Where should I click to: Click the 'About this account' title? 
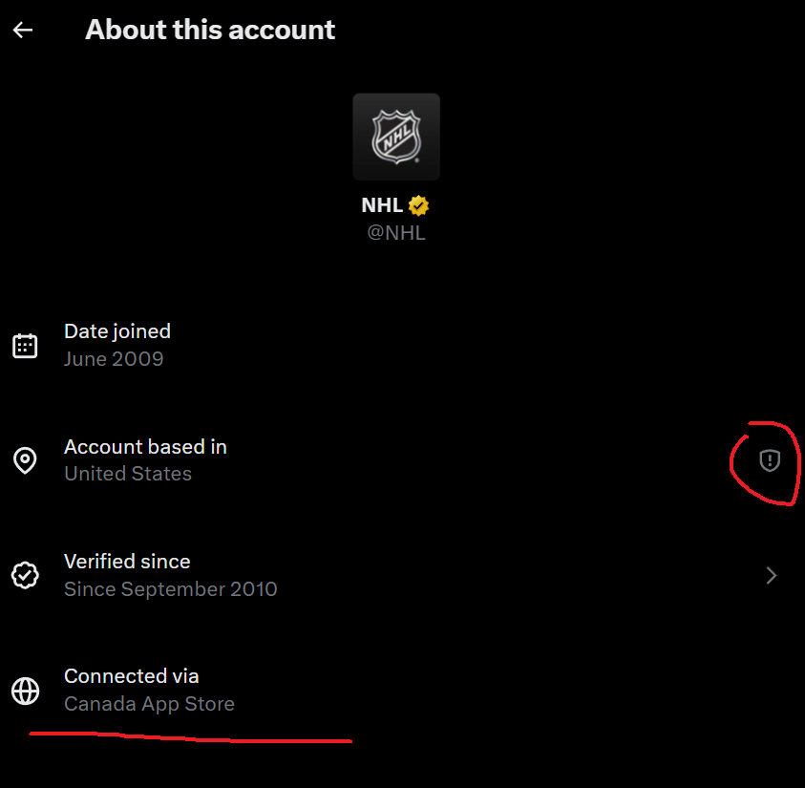(x=210, y=30)
